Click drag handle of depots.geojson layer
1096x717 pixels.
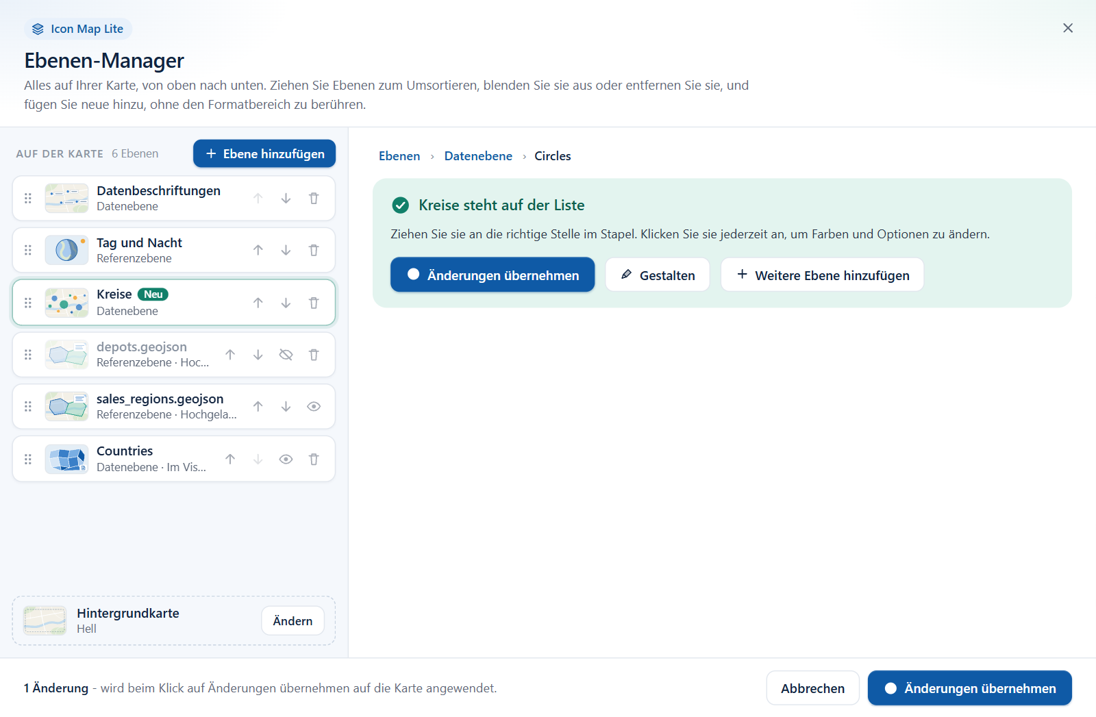click(28, 355)
